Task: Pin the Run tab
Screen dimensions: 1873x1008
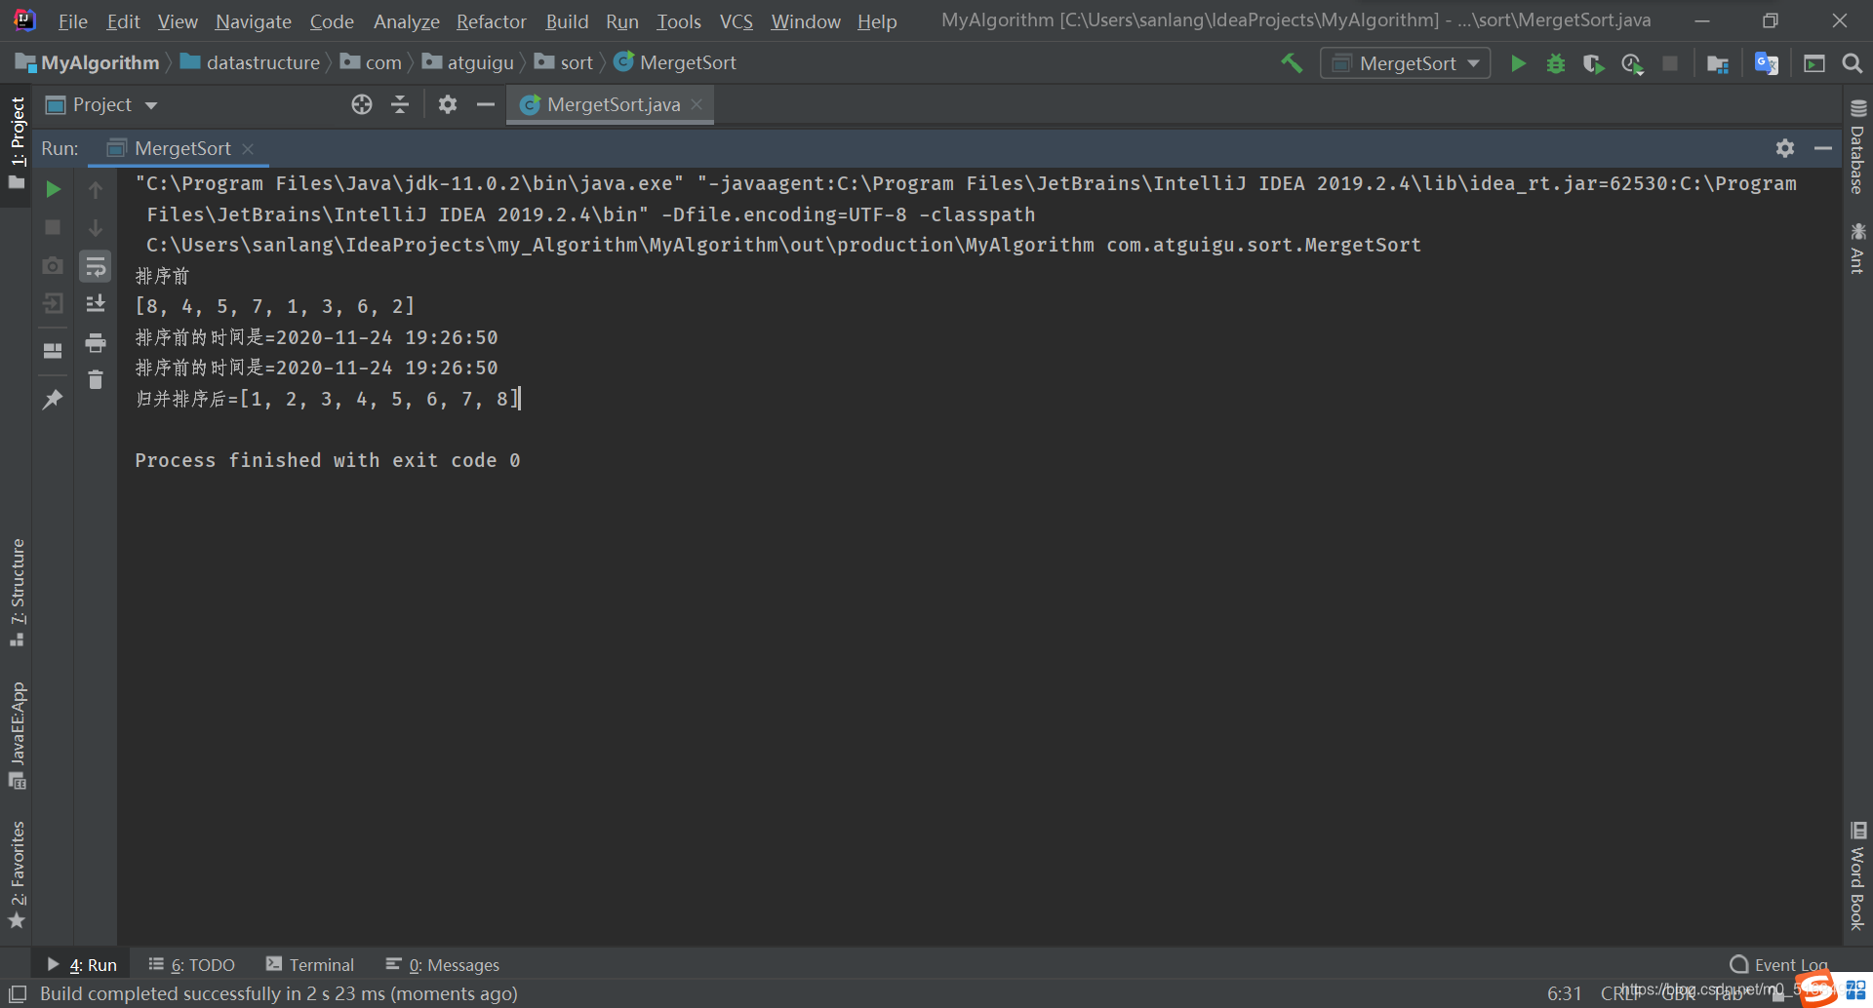Action: pos(54,399)
